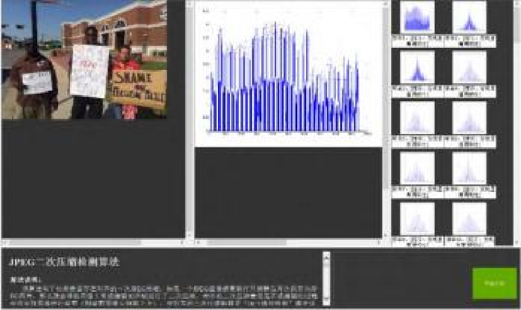
Task: Click the large blue histogram chart
Action: pyautogui.click(x=288, y=73)
